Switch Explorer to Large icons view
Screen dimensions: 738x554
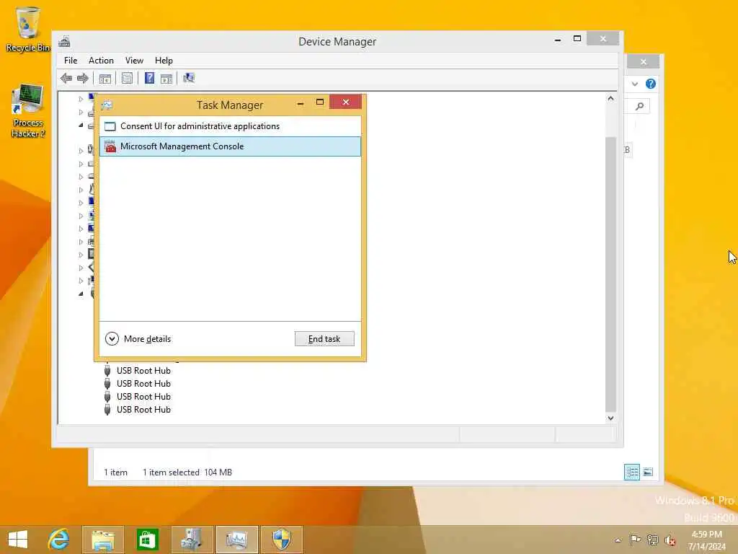[648, 472]
